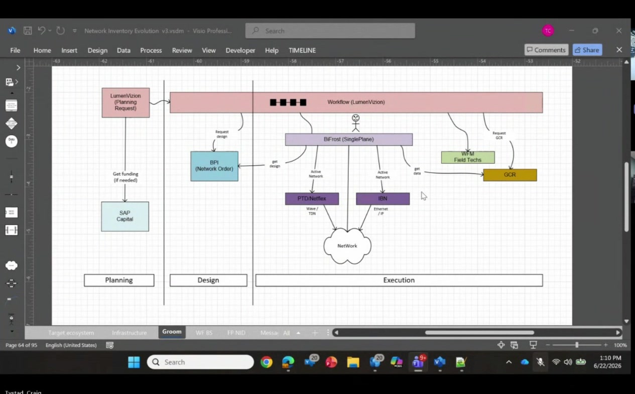Screen dimensions: 635x394
Task: Select the Groom page tab
Action: tap(172, 332)
